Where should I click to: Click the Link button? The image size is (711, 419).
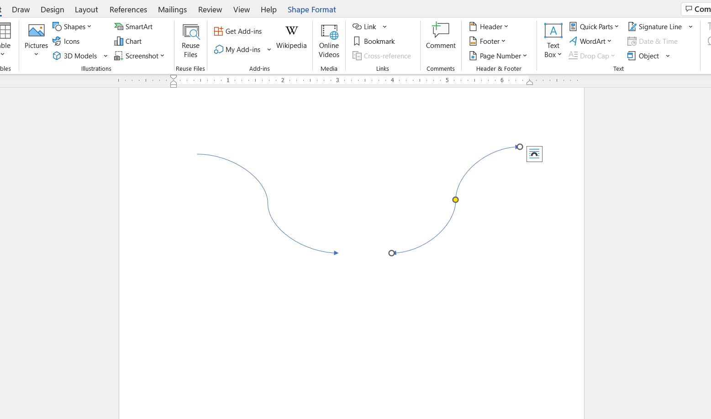point(364,26)
